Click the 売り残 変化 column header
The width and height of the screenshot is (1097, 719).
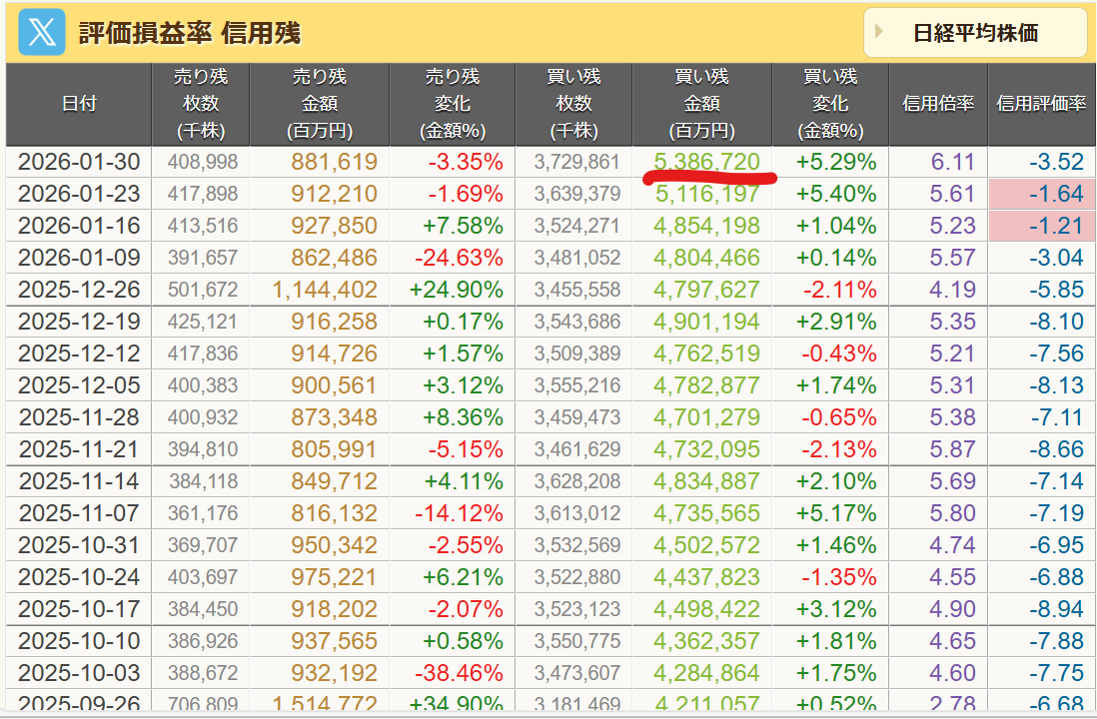453,104
